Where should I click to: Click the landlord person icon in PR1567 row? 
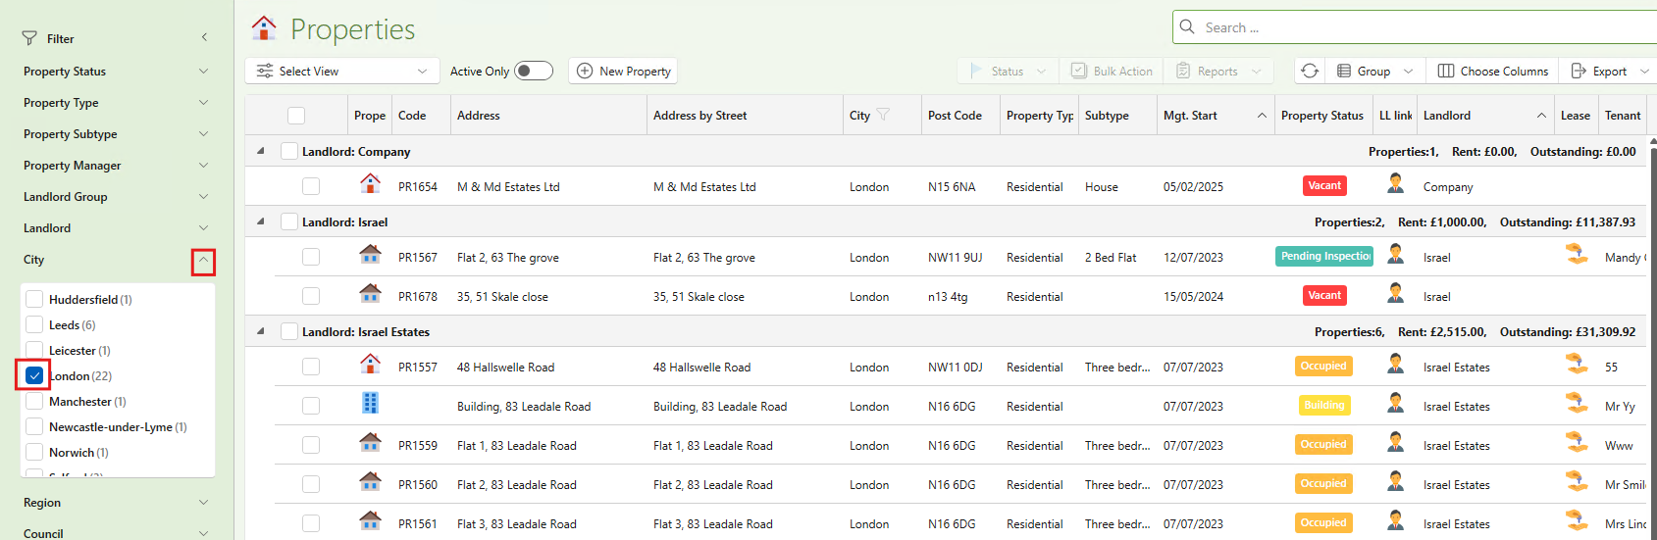point(1395,254)
